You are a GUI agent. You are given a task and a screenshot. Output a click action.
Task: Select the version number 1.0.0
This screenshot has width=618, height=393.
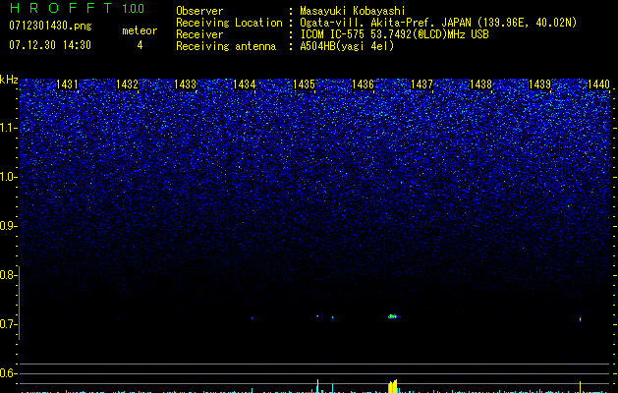click(x=134, y=9)
